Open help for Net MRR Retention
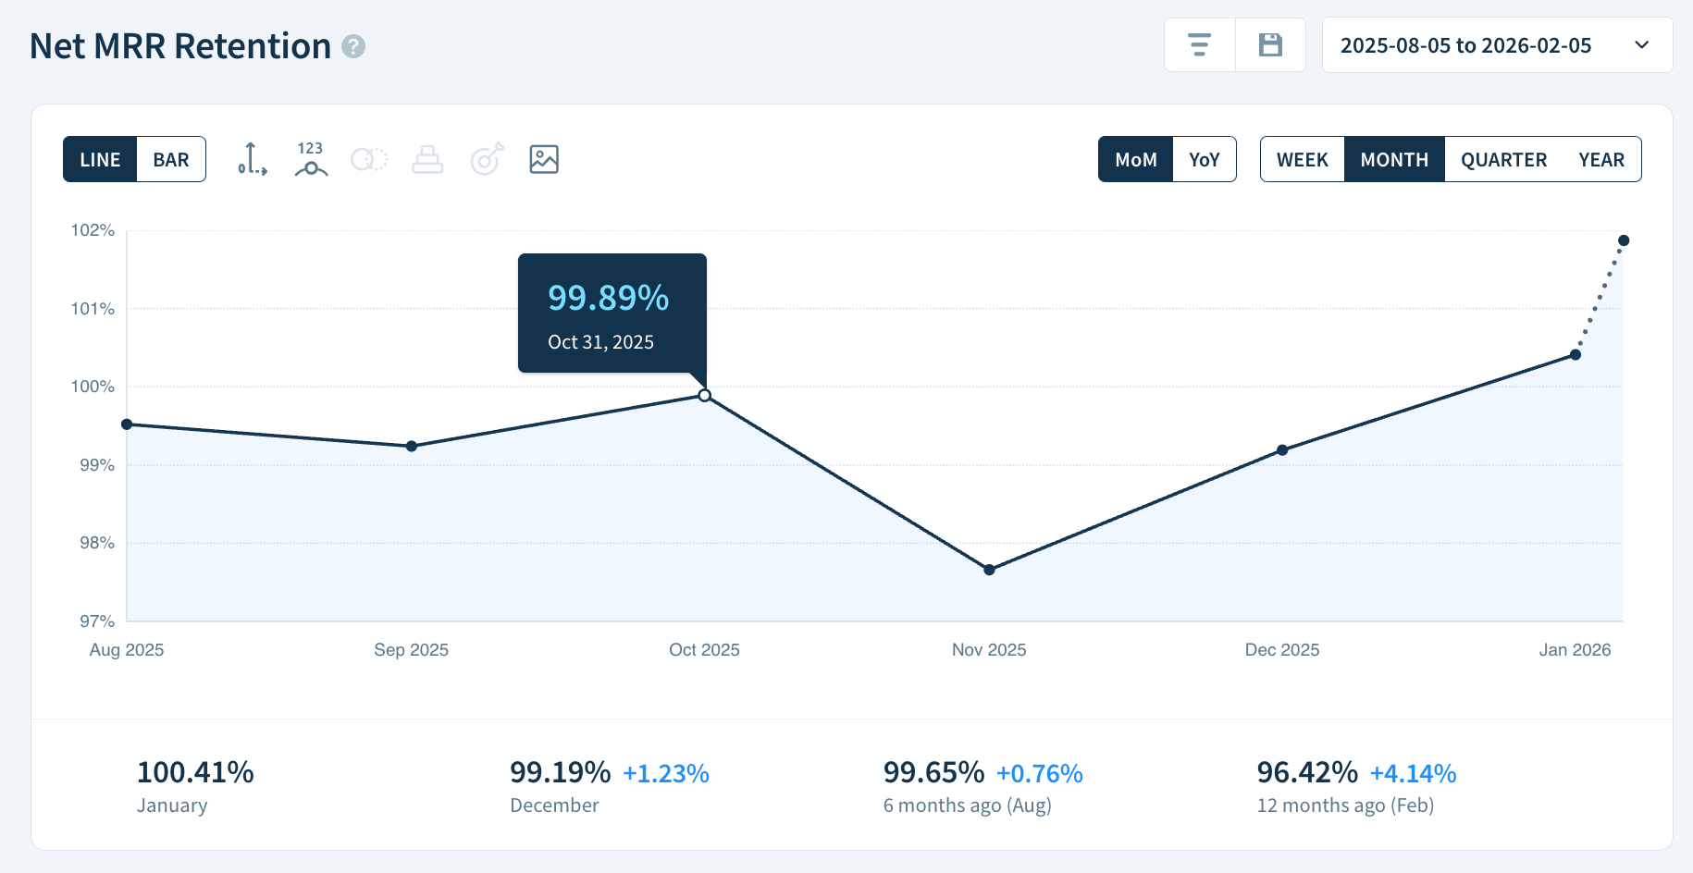Screen dimensions: 1693x873 pos(352,47)
